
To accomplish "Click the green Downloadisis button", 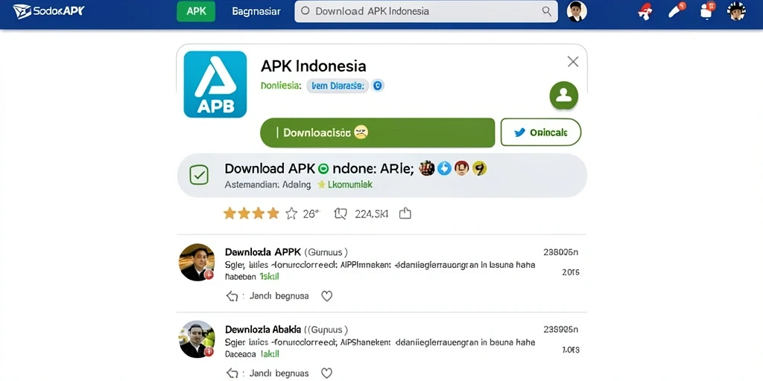I will 377,132.
